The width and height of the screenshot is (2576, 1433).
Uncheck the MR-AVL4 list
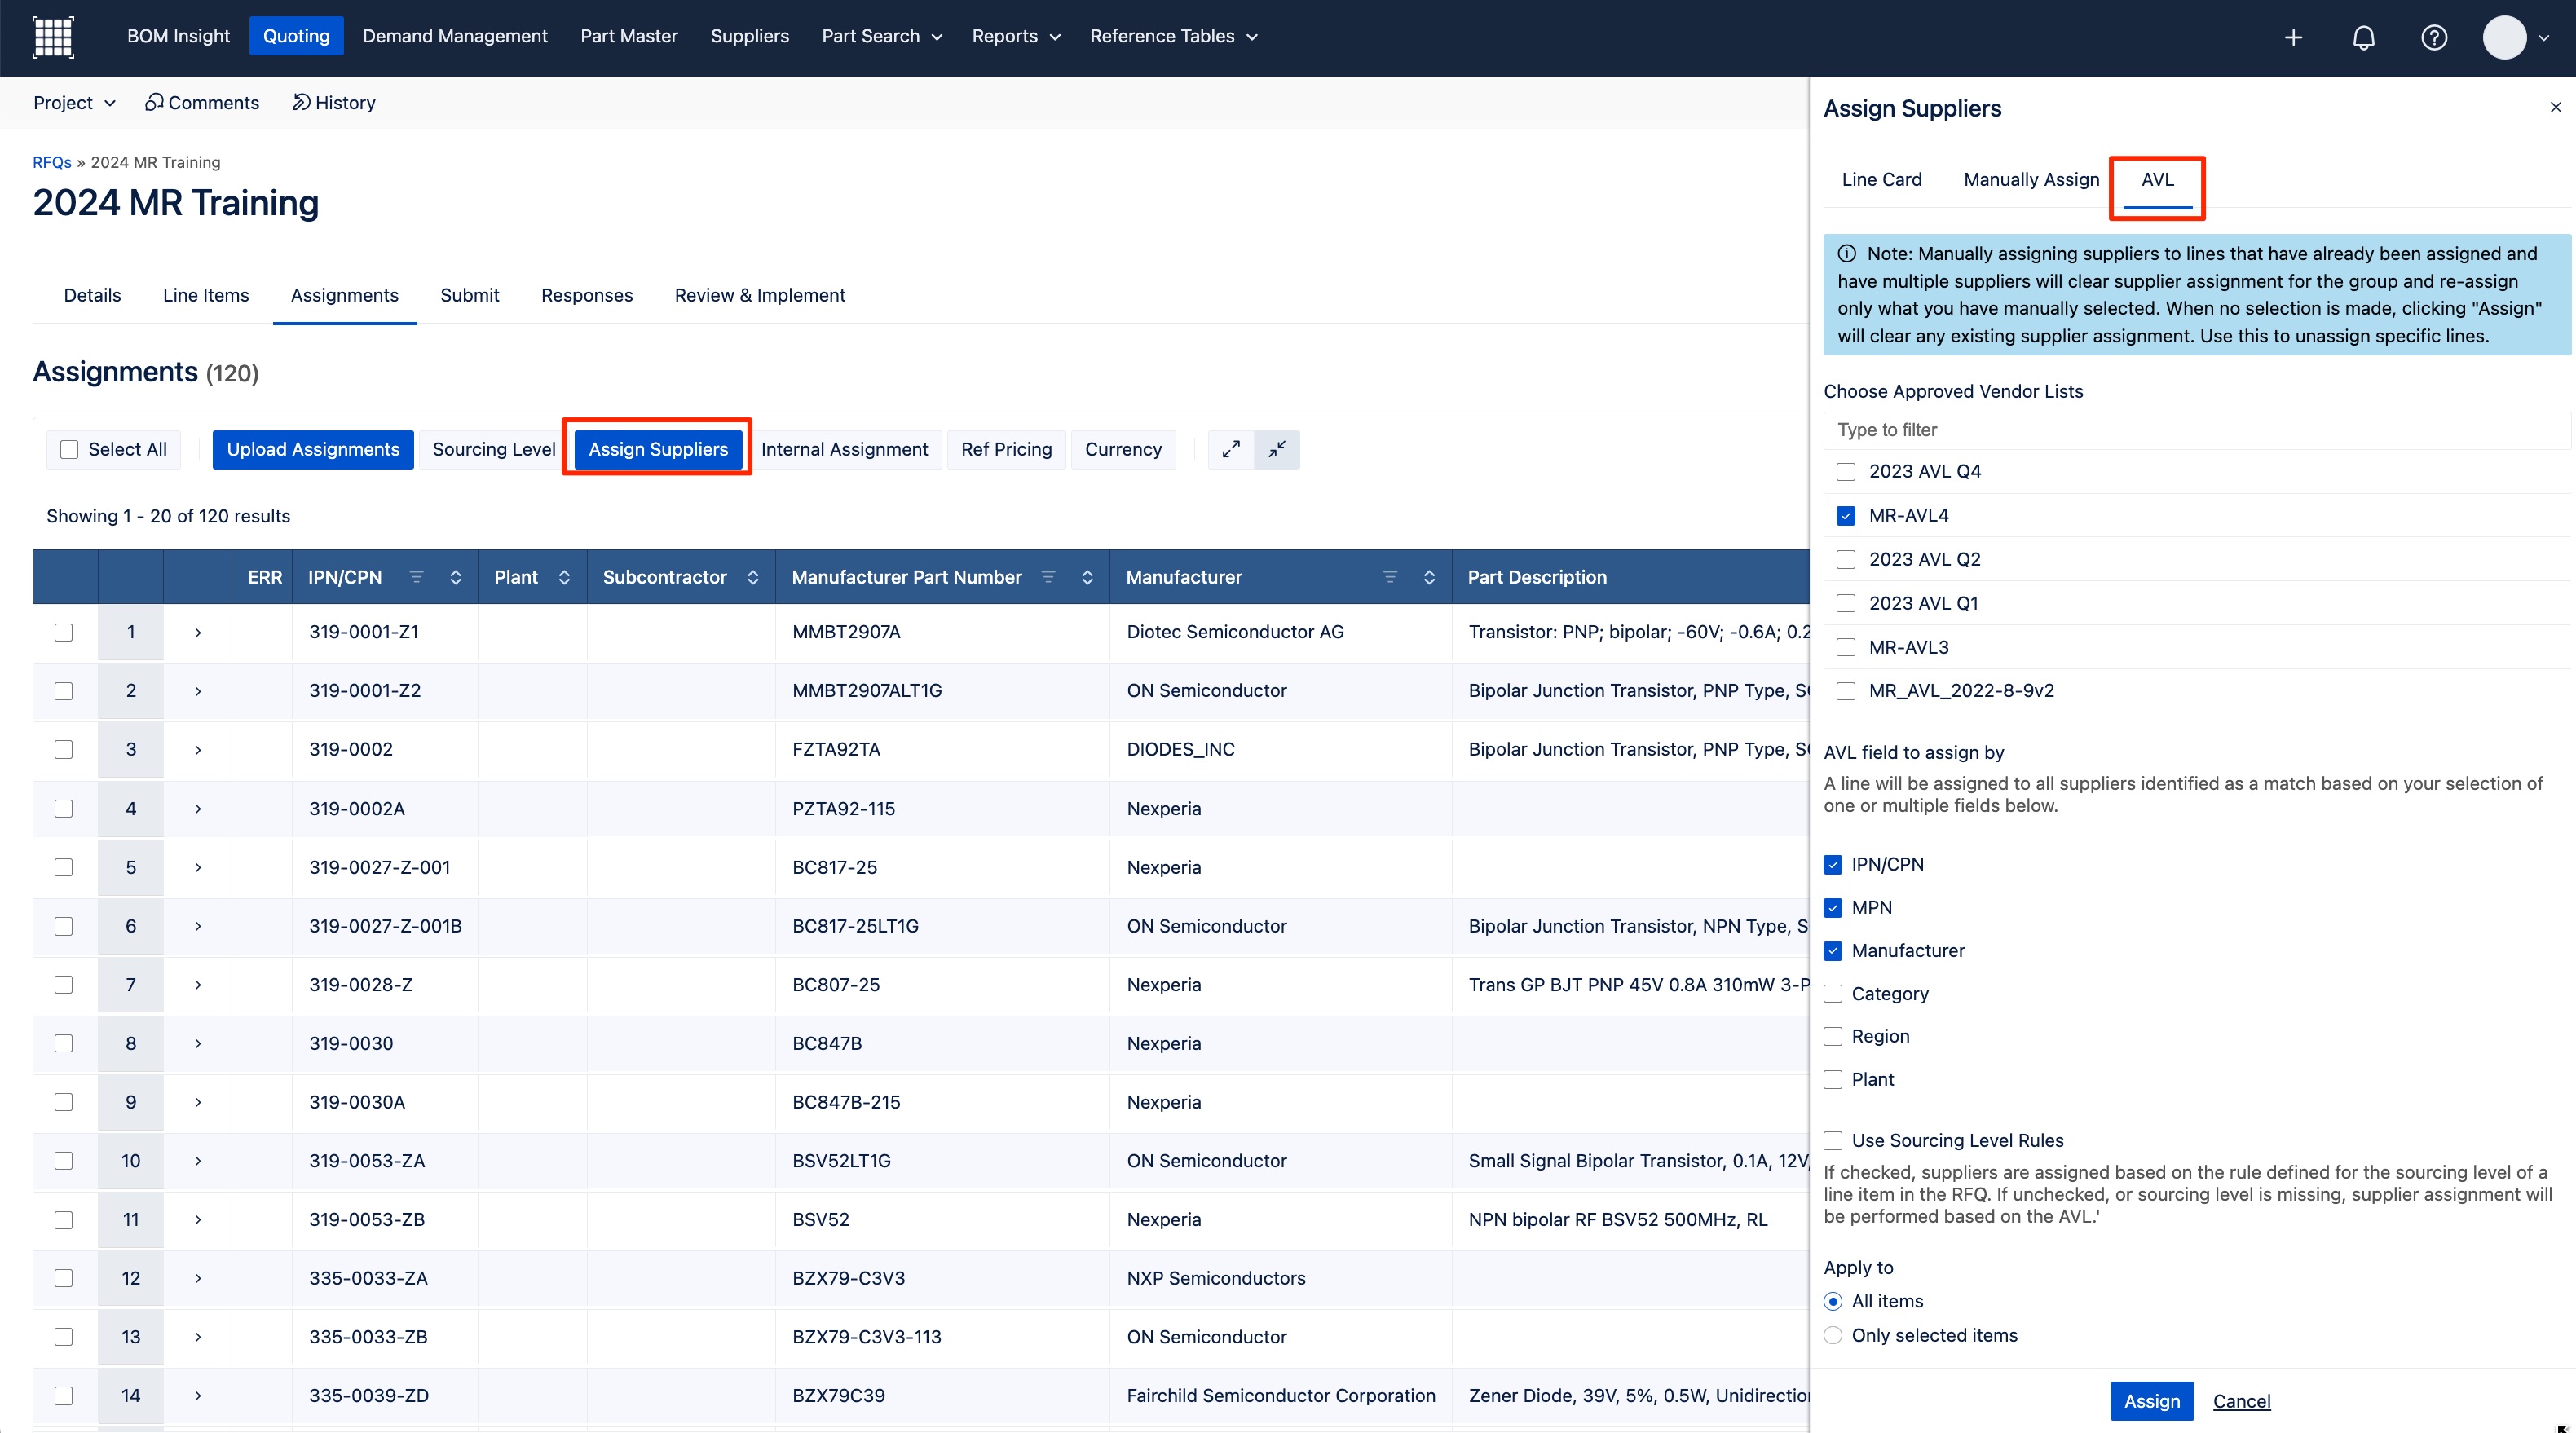coord(1846,516)
